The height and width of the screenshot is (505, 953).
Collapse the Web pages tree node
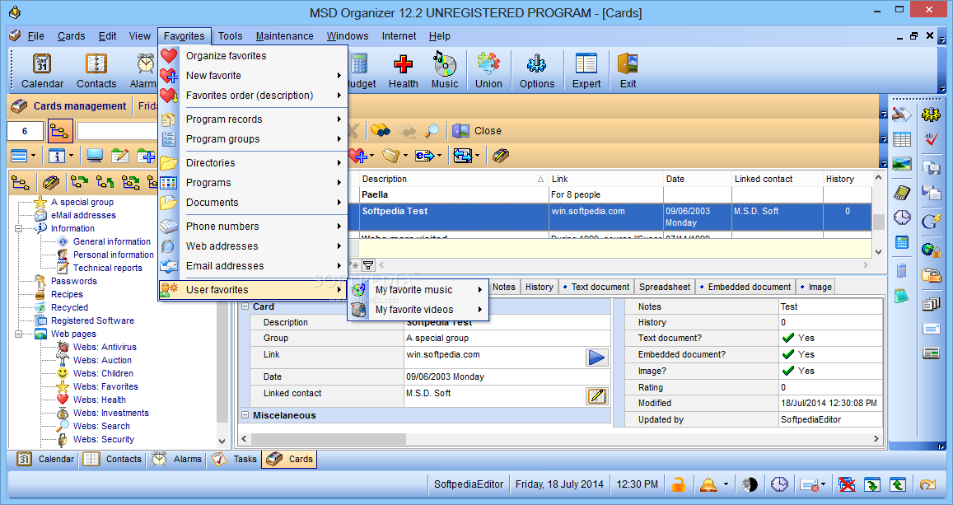pyautogui.click(x=19, y=334)
